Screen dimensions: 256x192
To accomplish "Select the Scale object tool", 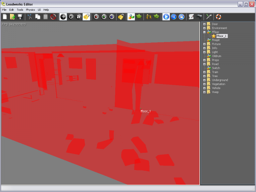I will [x=78, y=17].
